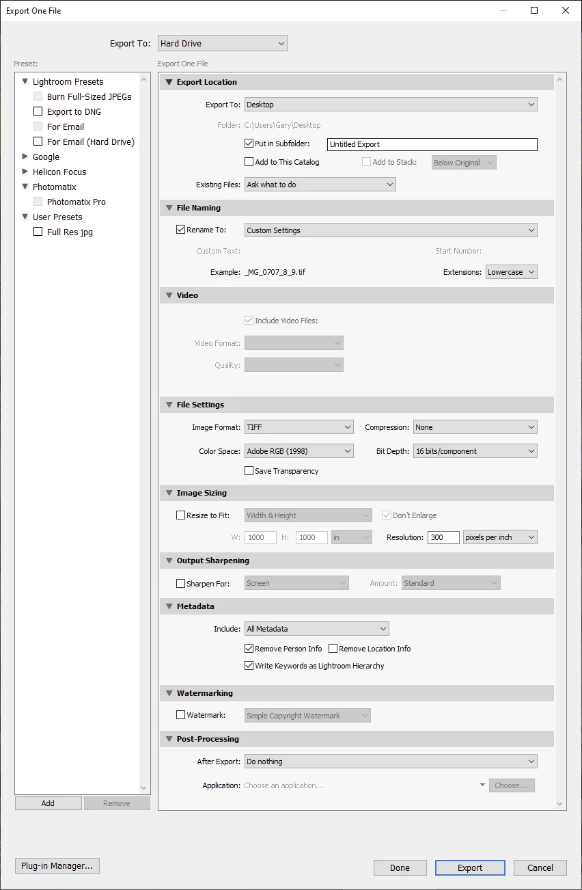Open the Image Format TIFF dropdown
The image size is (582, 890).
[x=299, y=427]
